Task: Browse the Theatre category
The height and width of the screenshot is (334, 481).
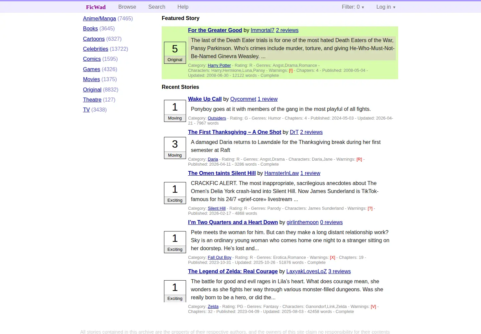Action: tap(92, 100)
